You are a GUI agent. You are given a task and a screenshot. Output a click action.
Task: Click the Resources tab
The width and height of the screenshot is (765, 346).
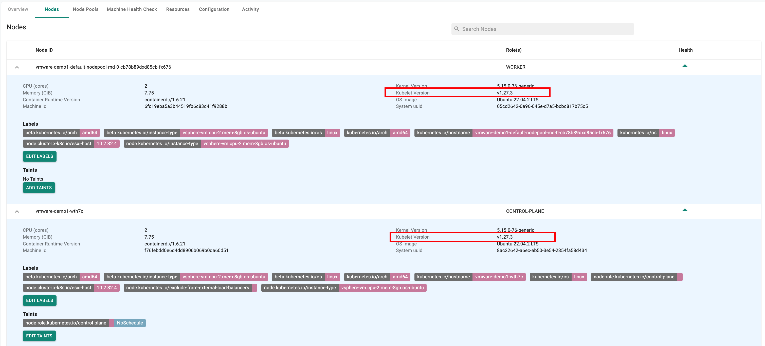coord(177,9)
